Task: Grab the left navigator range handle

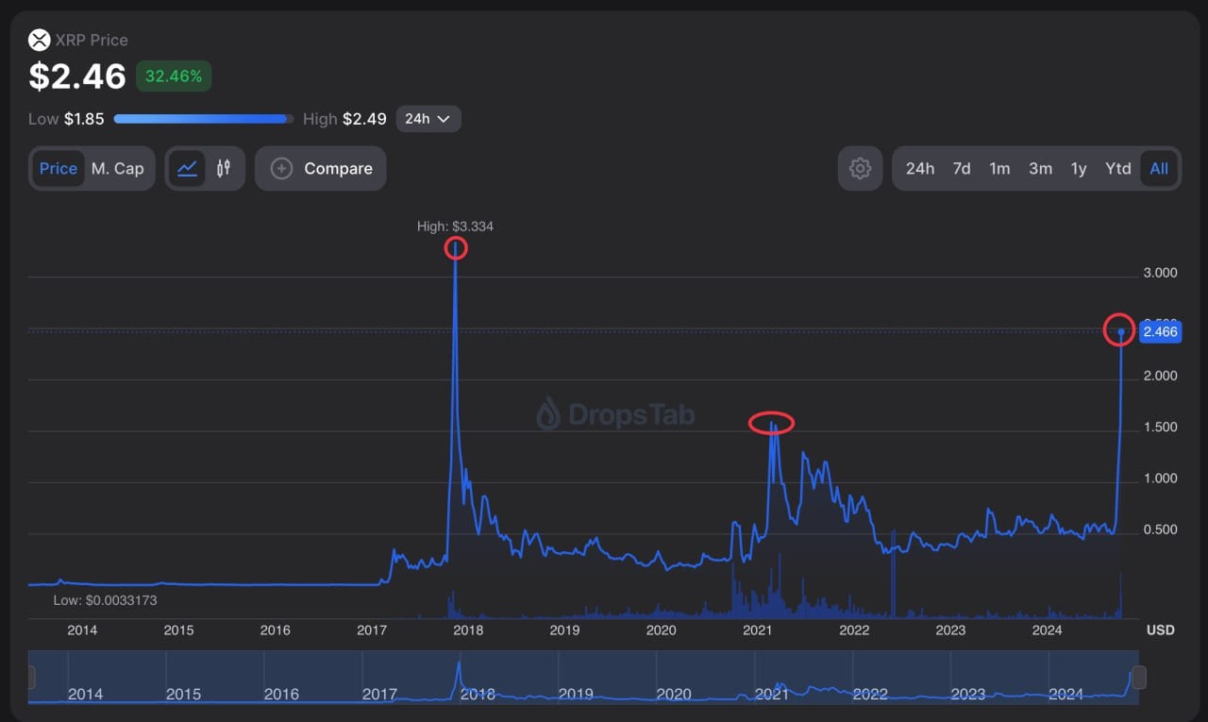Action: click(31, 677)
